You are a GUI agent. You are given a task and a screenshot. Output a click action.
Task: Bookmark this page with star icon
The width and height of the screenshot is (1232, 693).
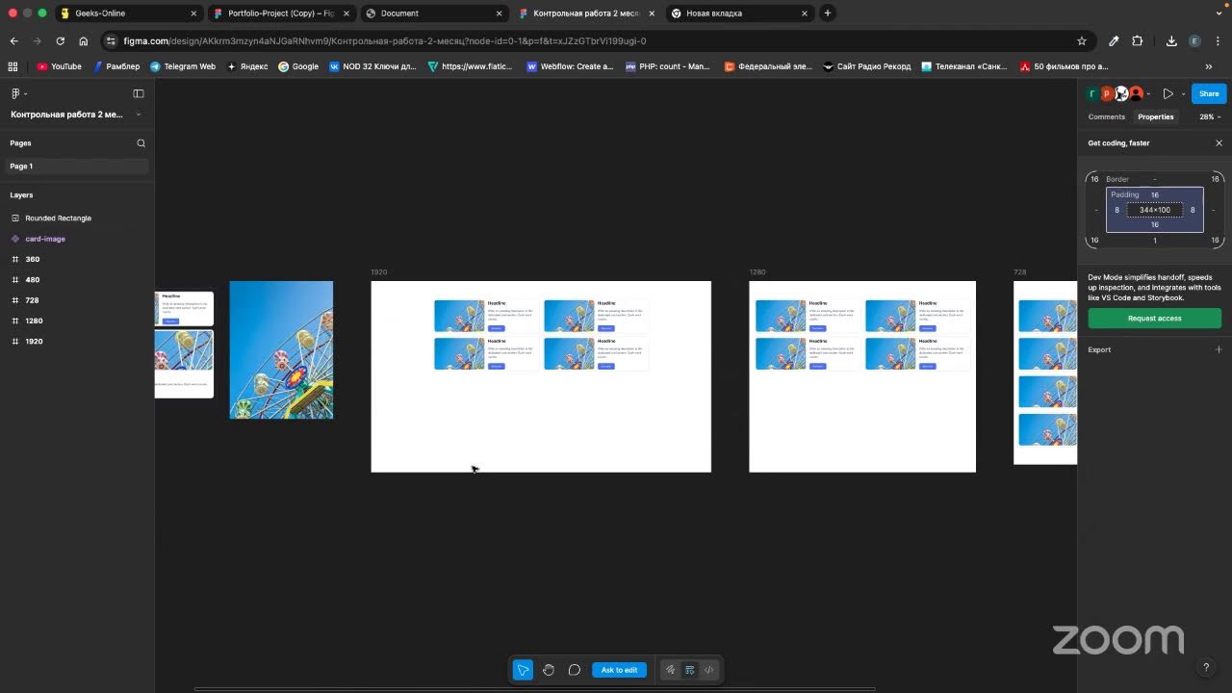pos(1082,41)
